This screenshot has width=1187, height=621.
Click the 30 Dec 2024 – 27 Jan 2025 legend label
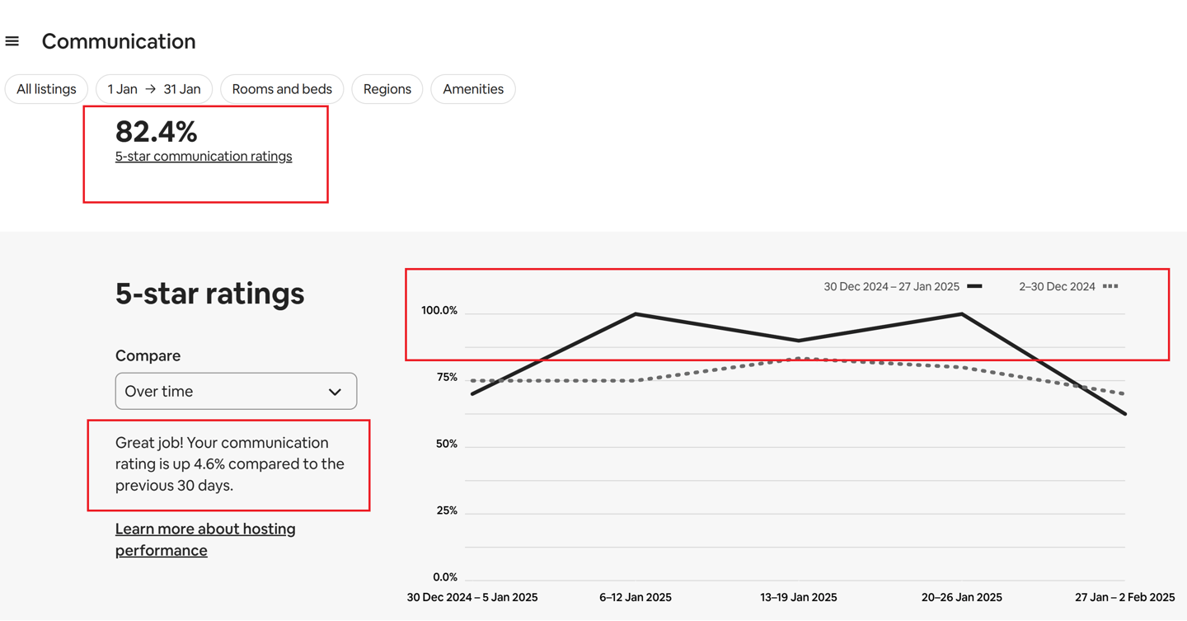891,287
